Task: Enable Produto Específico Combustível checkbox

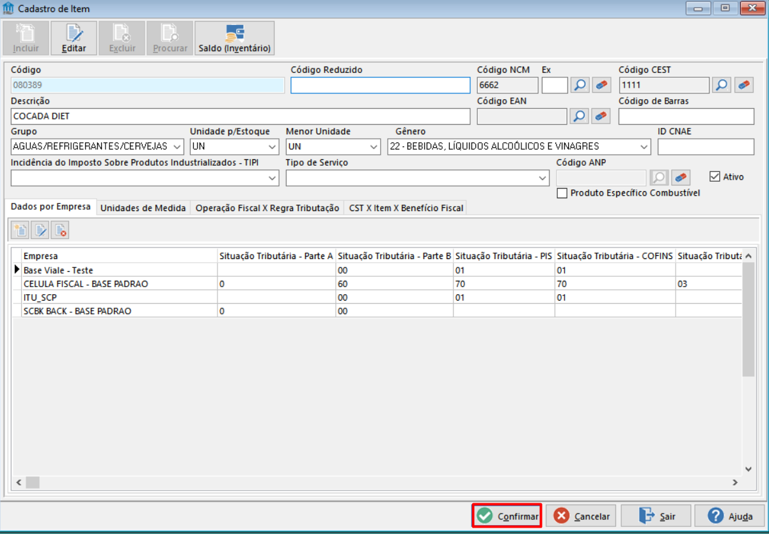Action: tap(562, 192)
